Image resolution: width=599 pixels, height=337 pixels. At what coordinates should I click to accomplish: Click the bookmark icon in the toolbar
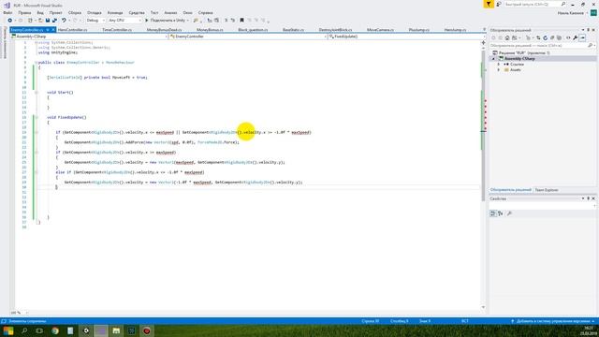pos(241,21)
